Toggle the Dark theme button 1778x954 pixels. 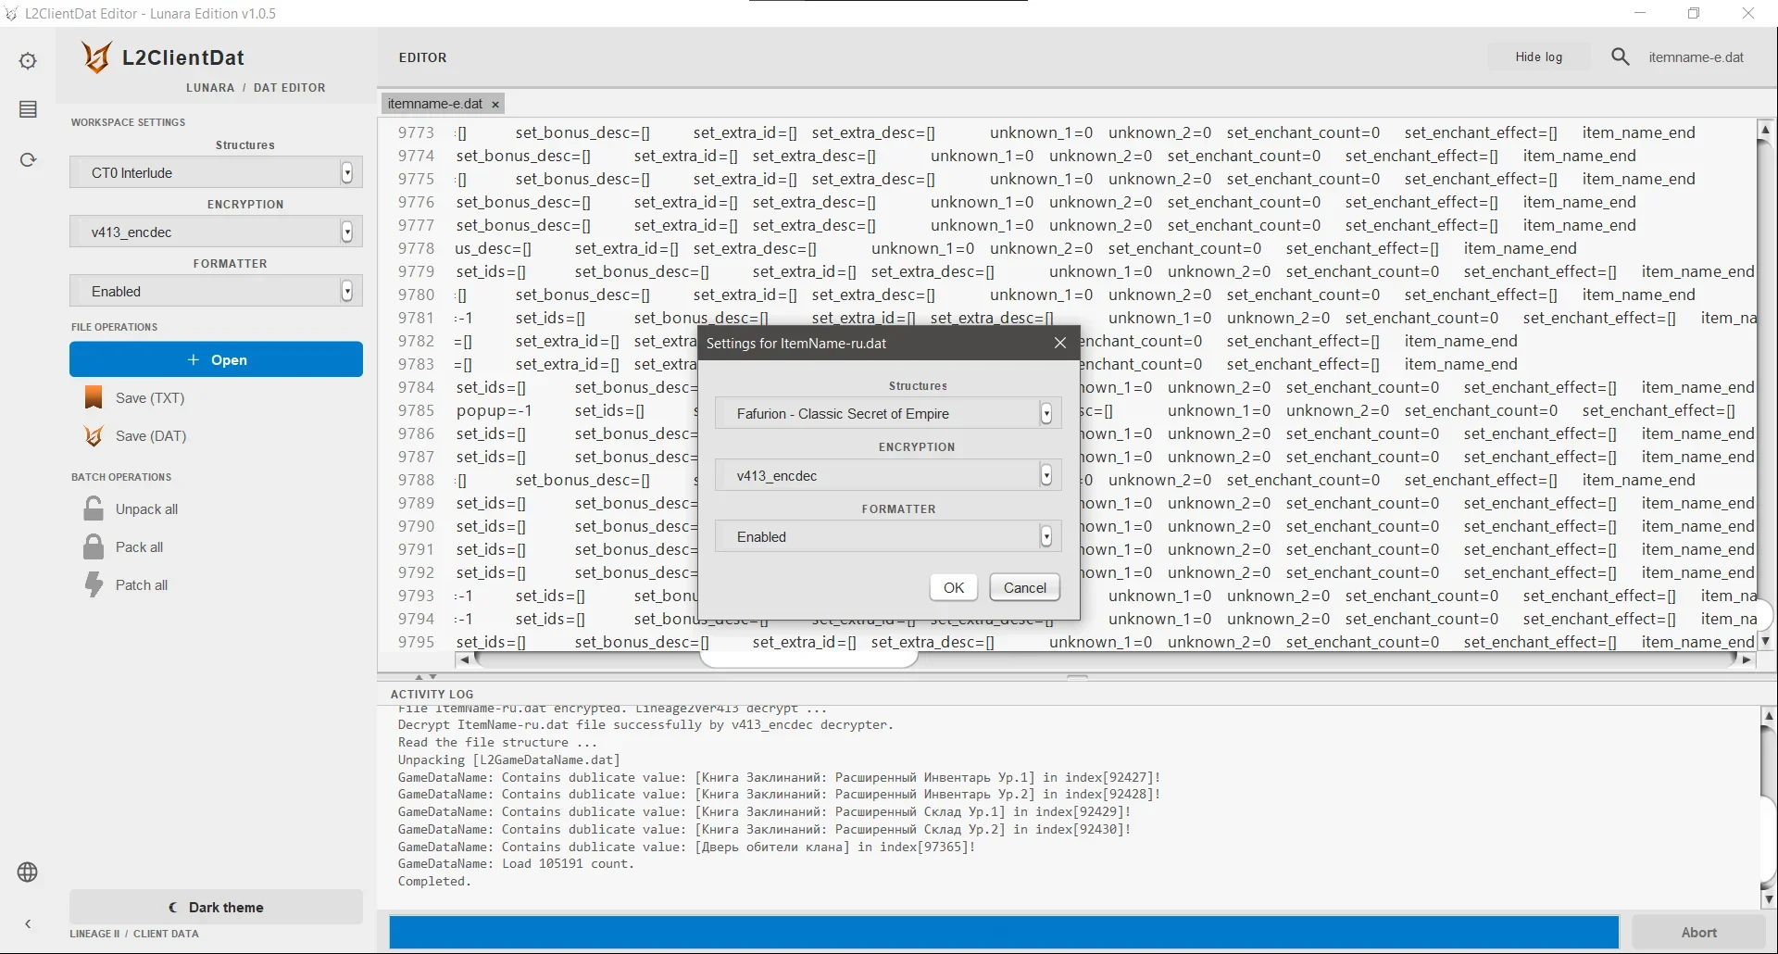pos(216,907)
